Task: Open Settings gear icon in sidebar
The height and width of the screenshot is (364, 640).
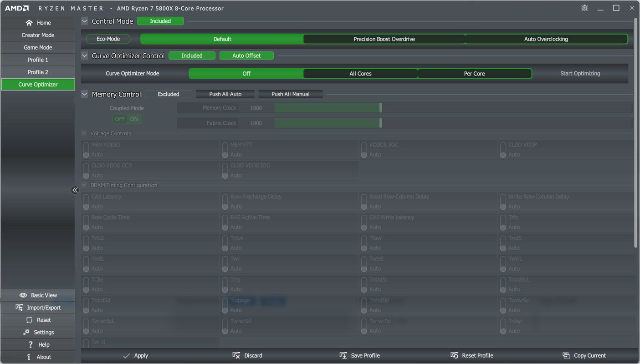Action: click(26, 332)
